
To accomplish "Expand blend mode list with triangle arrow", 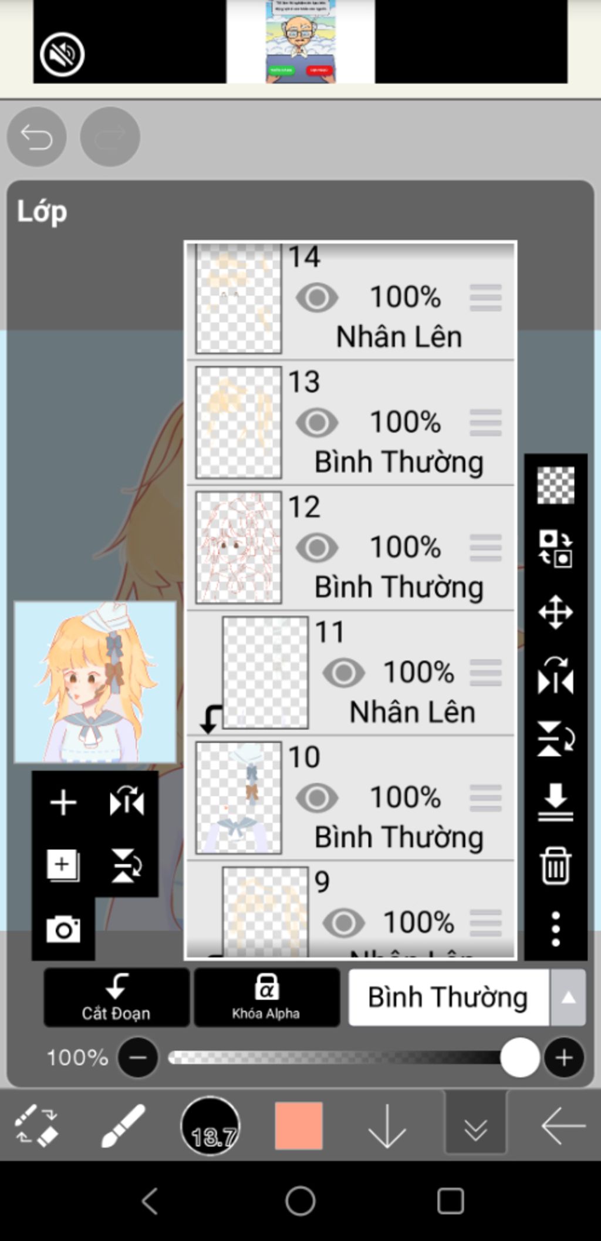I will tap(568, 997).
